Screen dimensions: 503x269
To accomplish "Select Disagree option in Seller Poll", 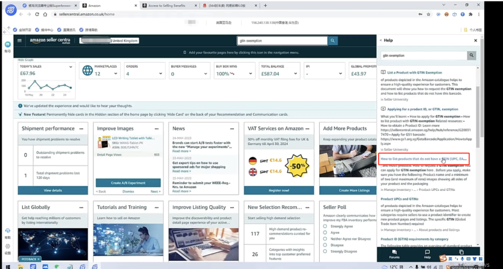I will click(325, 245).
